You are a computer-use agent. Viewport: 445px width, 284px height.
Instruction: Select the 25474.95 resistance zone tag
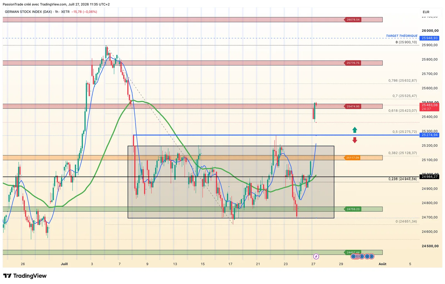coord(353,106)
